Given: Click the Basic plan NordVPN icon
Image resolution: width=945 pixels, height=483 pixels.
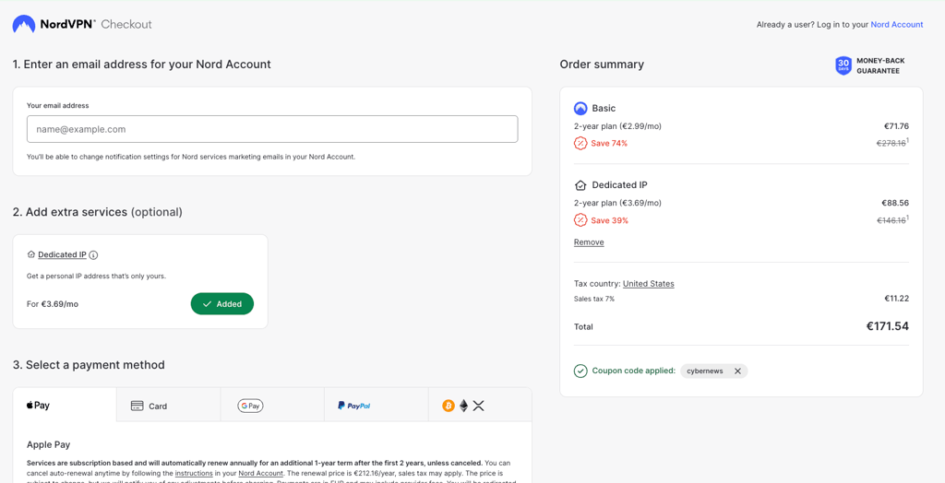Looking at the screenshot, I should [580, 109].
